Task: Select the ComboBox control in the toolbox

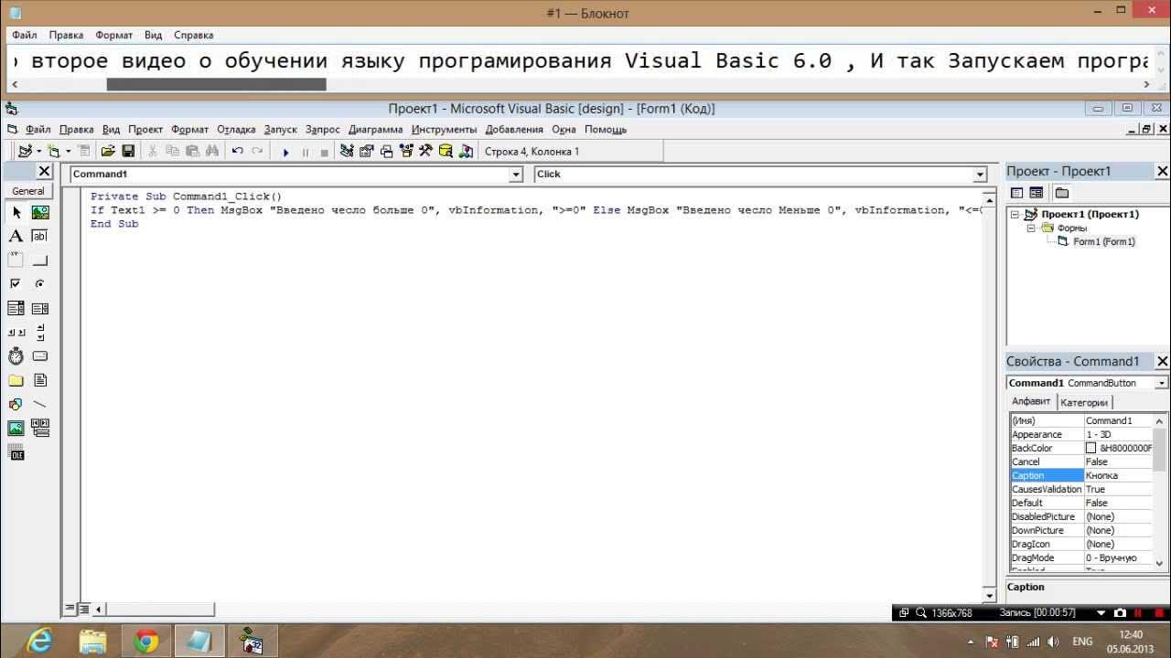Action: 16,308
